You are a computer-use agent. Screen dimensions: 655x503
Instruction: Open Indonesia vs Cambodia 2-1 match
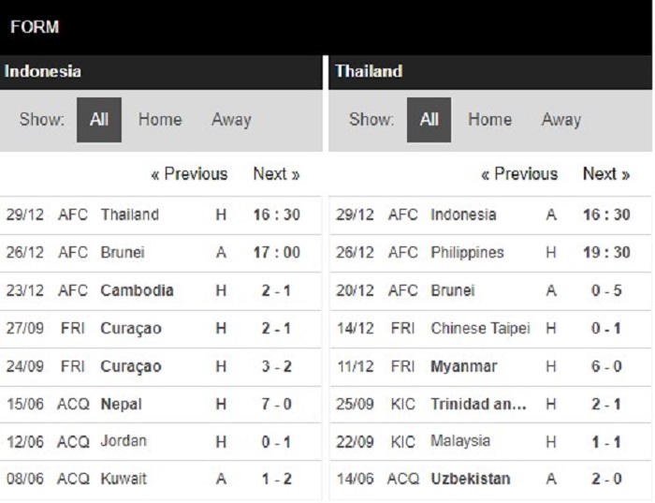point(137,290)
